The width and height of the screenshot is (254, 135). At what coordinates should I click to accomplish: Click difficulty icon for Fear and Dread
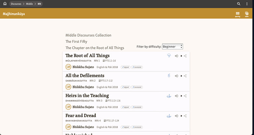(x=169, y=116)
